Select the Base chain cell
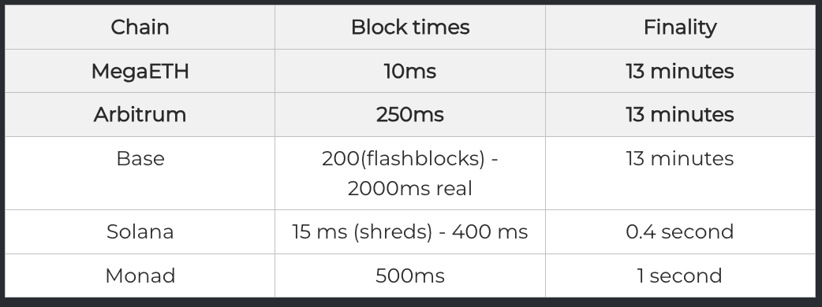 [x=140, y=173]
